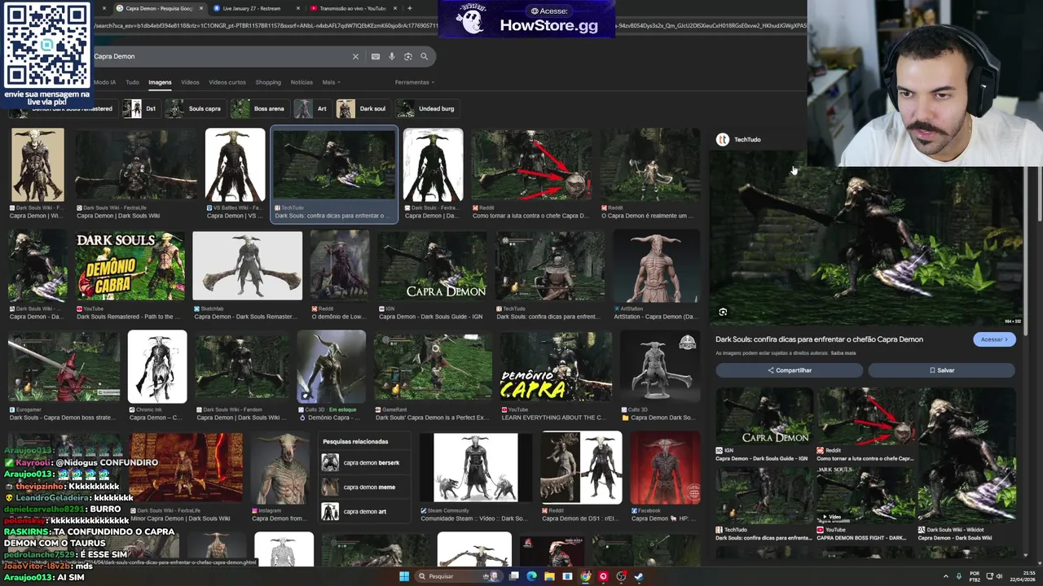Open the TechTudo source in preview header
Screen dimensions: 1043x586
739,139
